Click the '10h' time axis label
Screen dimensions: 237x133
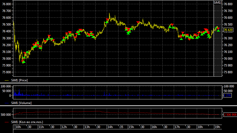18,127
